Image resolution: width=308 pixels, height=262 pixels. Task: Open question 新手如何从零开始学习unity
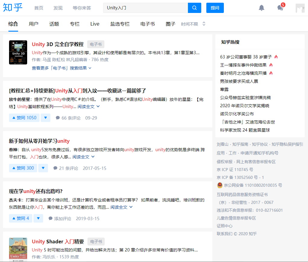pos(39,141)
